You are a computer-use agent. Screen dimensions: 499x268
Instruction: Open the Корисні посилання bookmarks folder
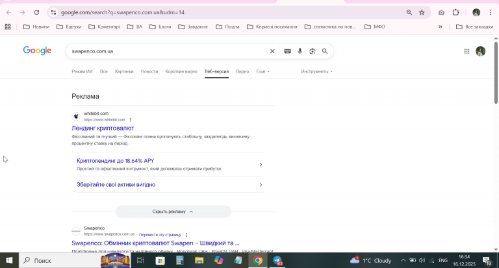[x=272, y=27]
